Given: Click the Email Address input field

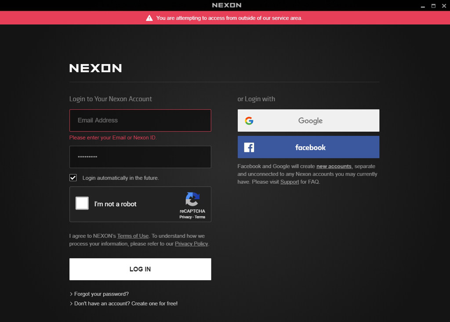Looking at the screenshot, I should [x=140, y=120].
